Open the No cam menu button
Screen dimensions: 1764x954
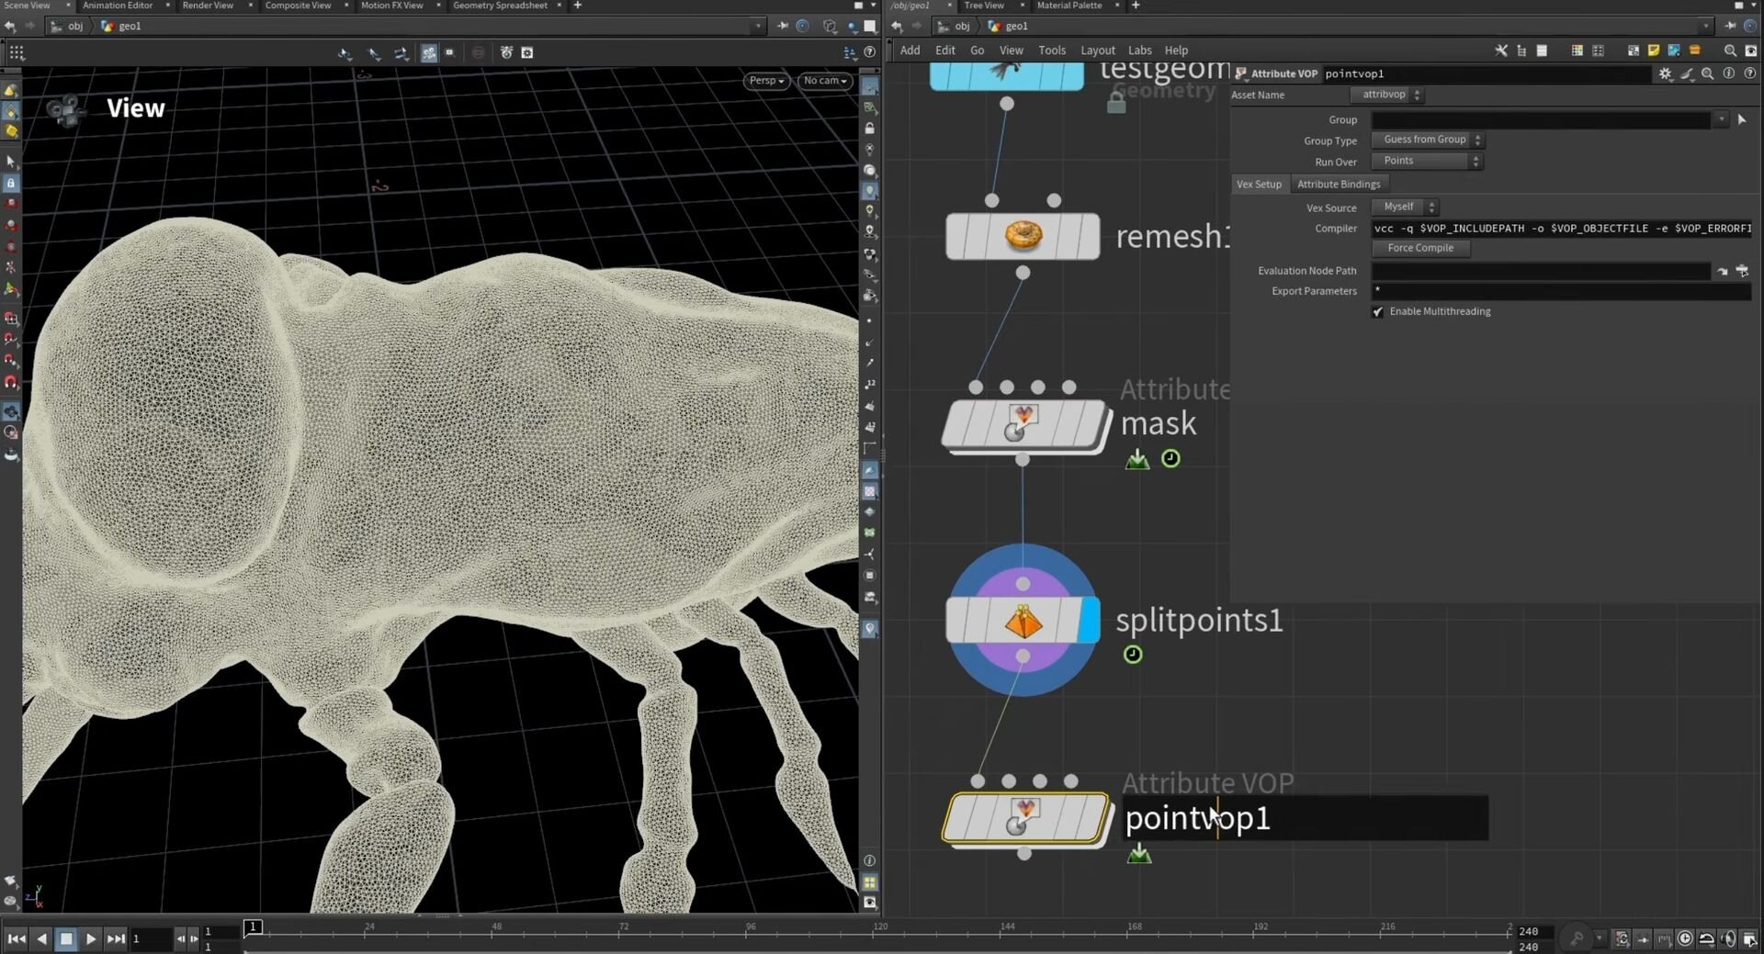(824, 81)
